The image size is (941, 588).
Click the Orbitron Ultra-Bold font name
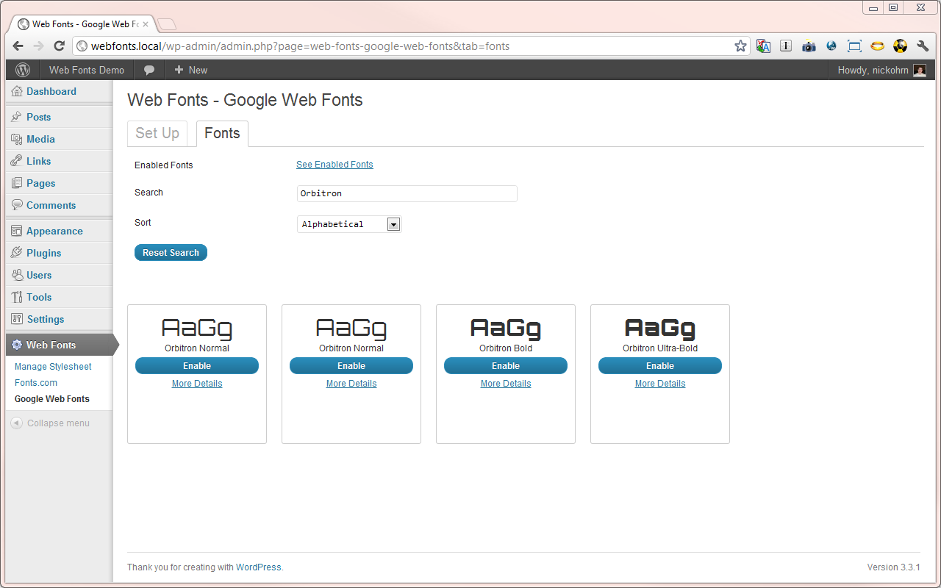point(660,348)
